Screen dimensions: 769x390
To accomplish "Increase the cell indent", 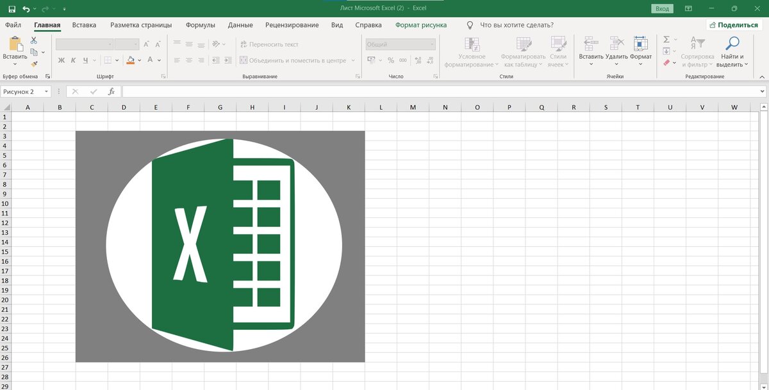I will click(x=228, y=60).
